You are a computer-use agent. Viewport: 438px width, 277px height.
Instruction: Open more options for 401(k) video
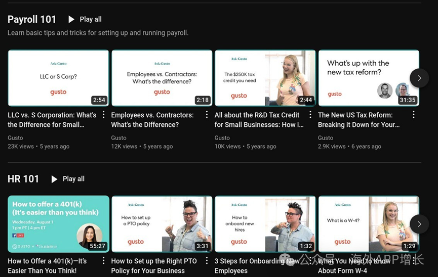pos(103,260)
